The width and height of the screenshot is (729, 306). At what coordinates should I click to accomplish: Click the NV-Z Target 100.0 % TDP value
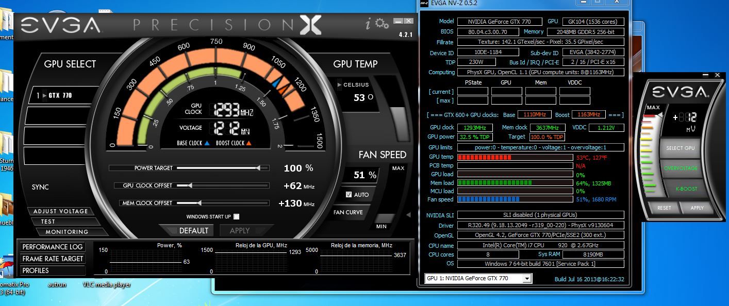point(547,137)
